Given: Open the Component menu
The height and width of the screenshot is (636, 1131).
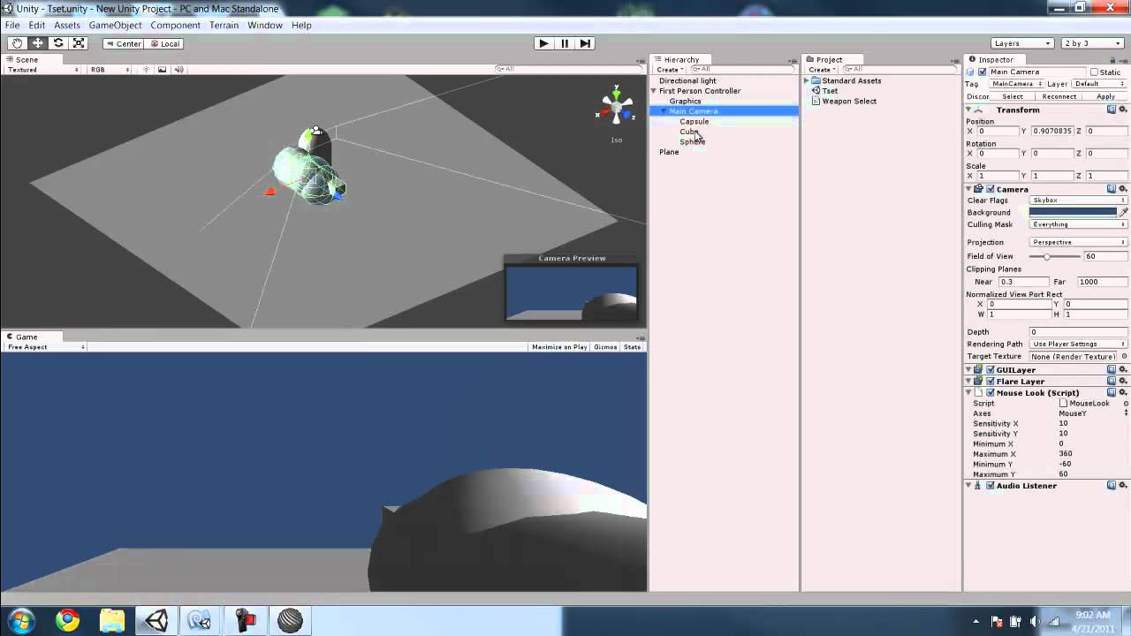Looking at the screenshot, I should [x=175, y=26].
